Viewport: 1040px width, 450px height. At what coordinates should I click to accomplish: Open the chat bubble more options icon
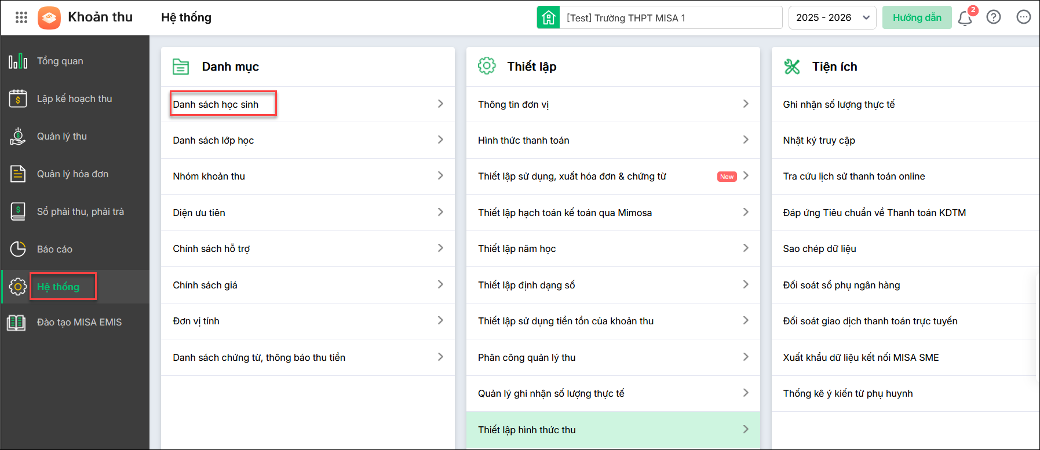coord(1024,17)
